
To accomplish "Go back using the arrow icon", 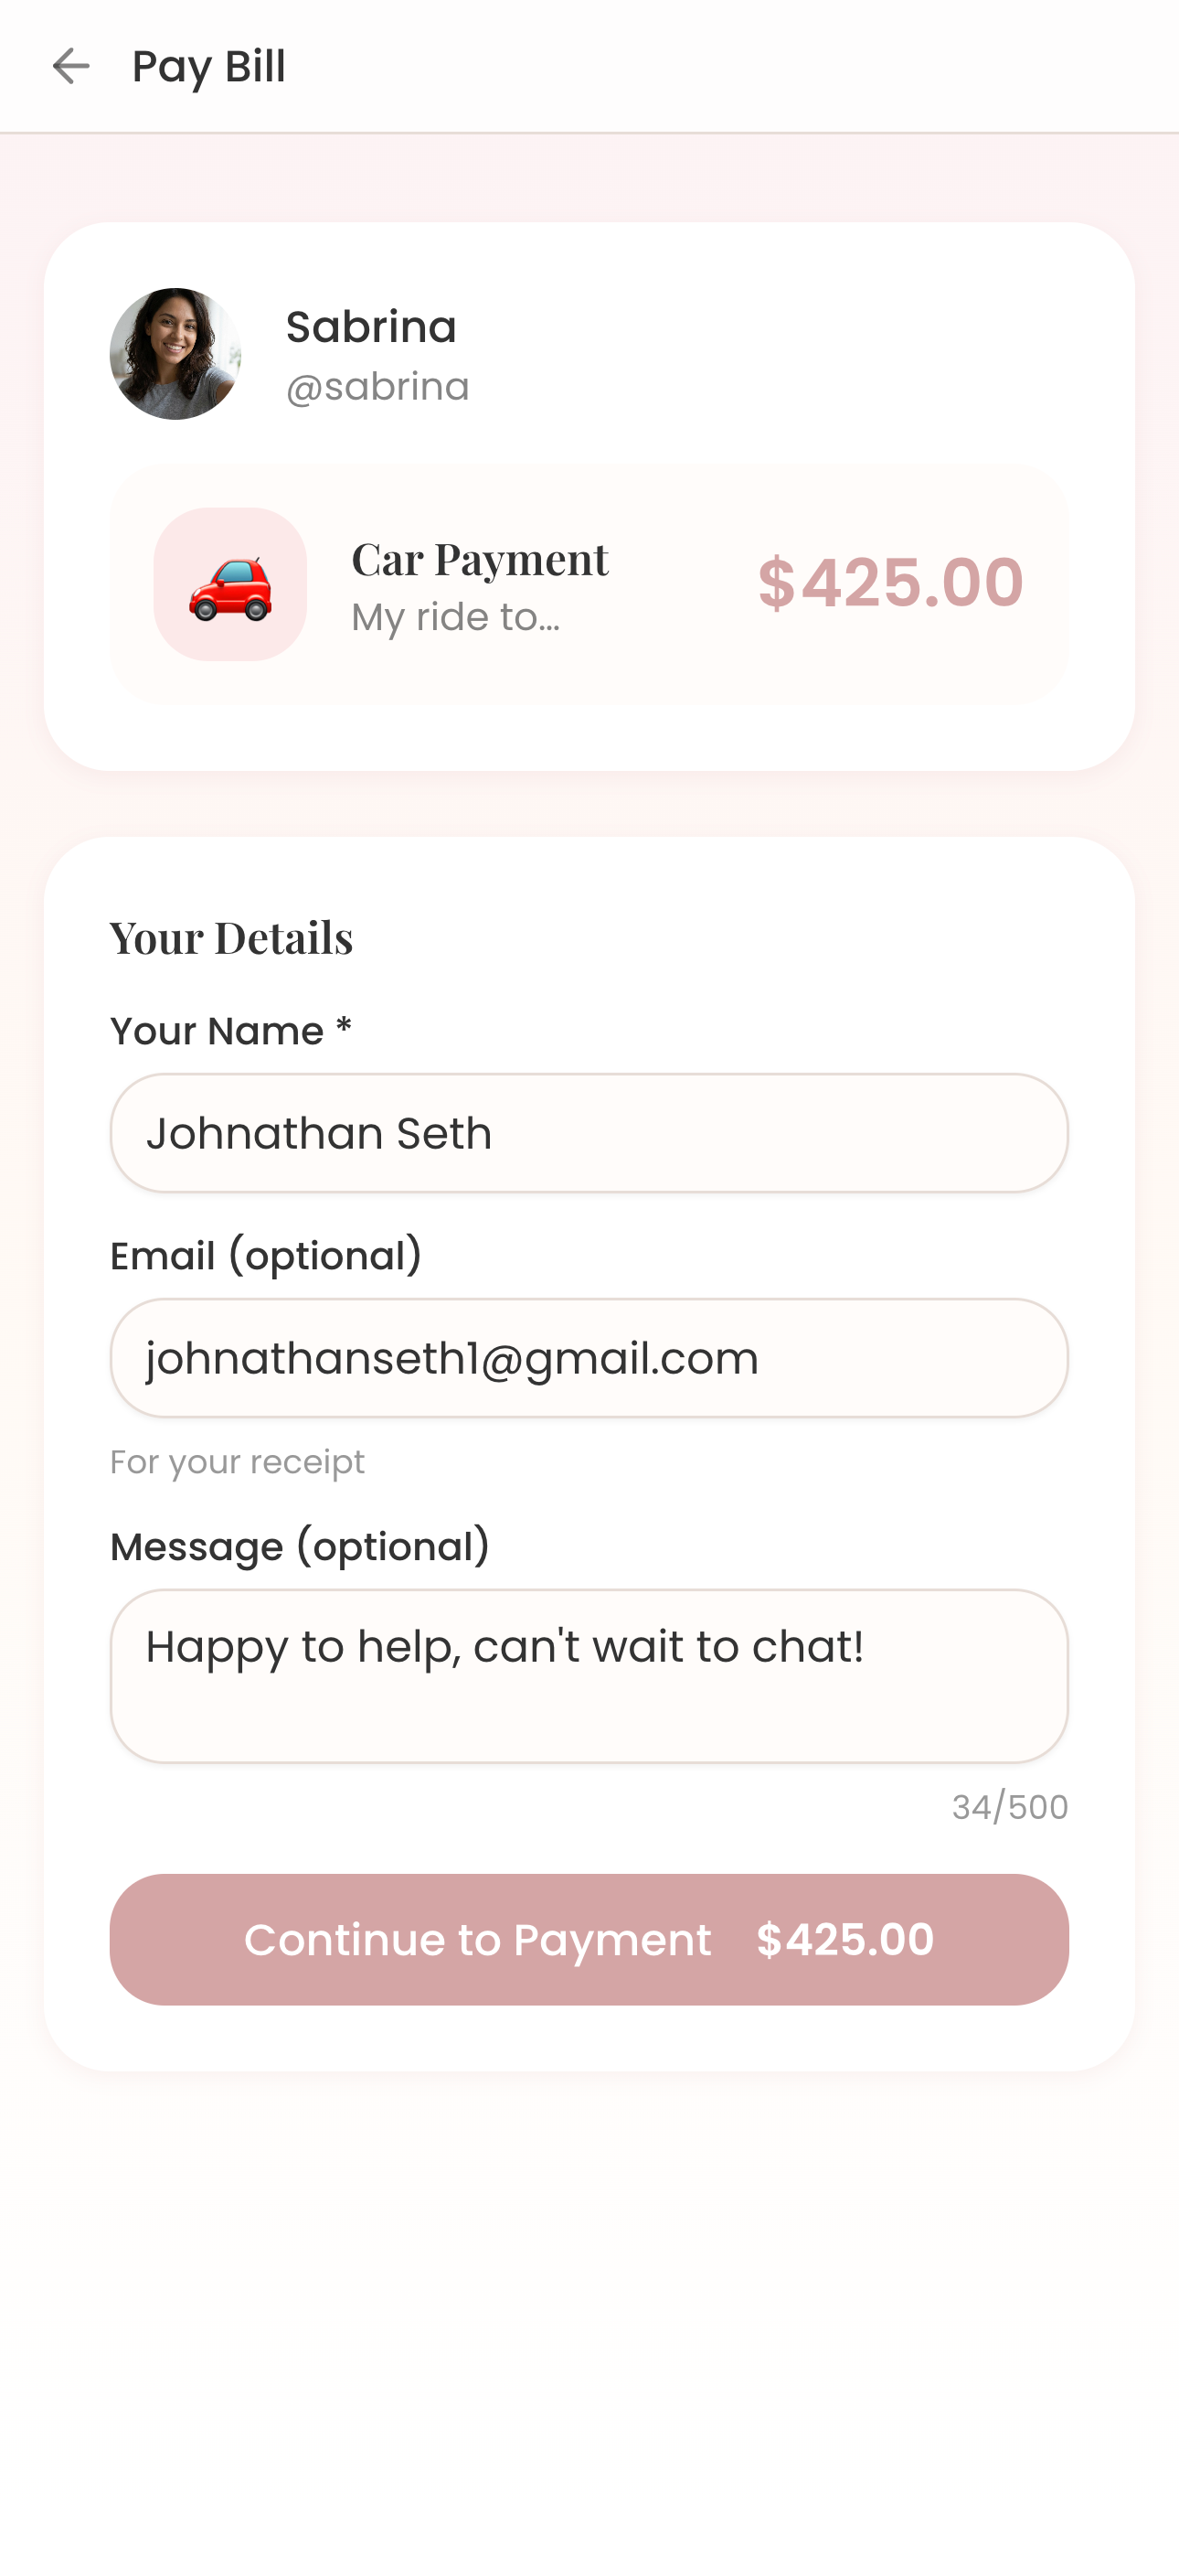I will 70,67.
